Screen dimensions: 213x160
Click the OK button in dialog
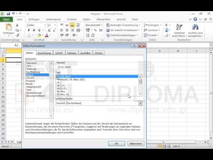pyautogui.click(x=116, y=144)
